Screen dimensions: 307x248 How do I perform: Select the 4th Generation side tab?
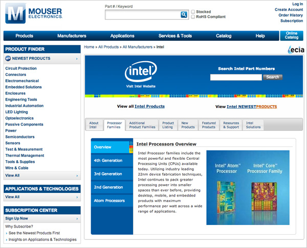[112, 161]
